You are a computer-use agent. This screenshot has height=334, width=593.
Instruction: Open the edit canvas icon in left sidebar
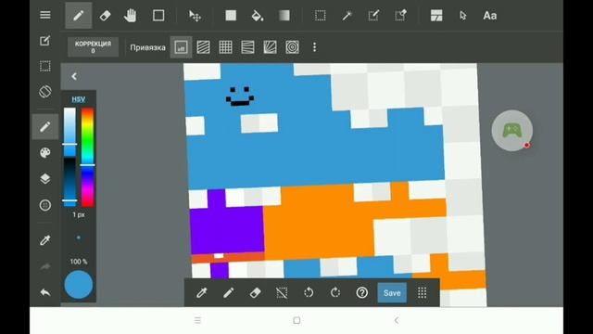point(45,41)
